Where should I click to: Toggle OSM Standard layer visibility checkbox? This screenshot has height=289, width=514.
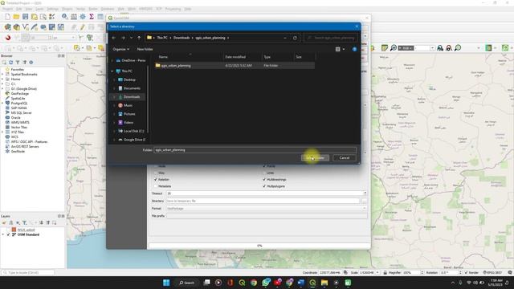pyautogui.click(x=9, y=234)
